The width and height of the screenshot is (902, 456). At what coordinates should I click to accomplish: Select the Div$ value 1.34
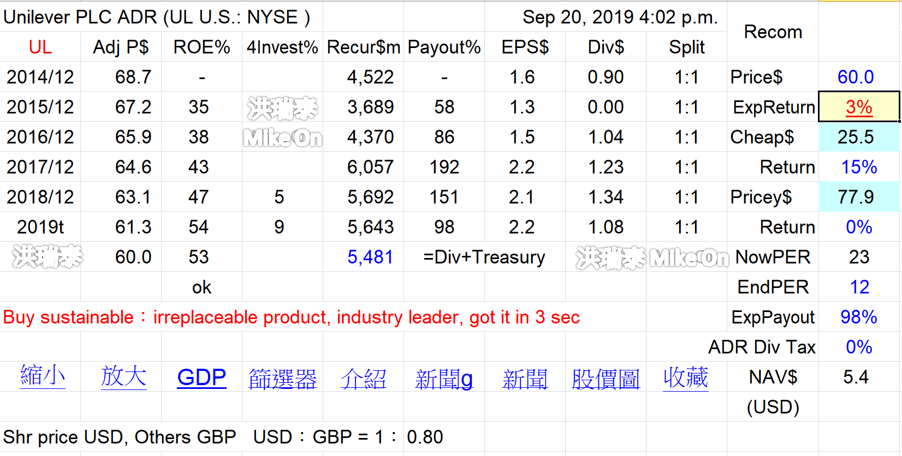(606, 197)
